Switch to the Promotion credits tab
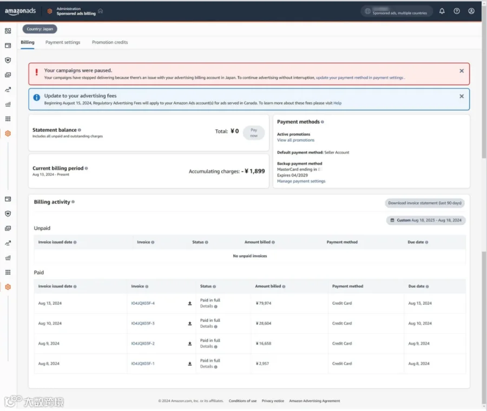Viewport: 487px width, 411px height. click(110, 42)
